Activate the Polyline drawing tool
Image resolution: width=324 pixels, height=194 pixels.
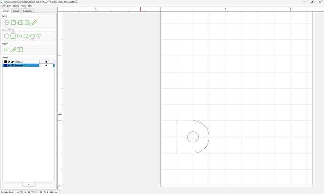point(19,36)
